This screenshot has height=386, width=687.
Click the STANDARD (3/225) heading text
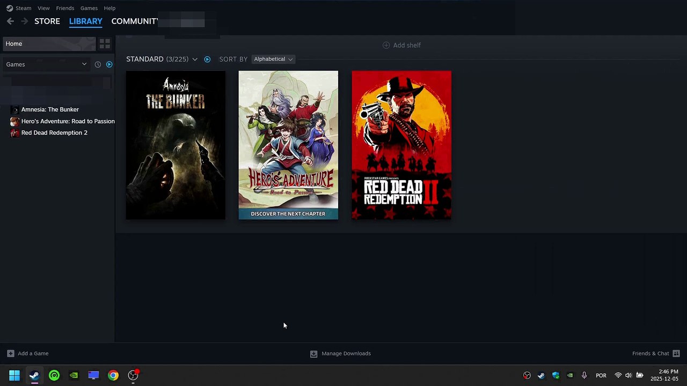click(x=157, y=59)
